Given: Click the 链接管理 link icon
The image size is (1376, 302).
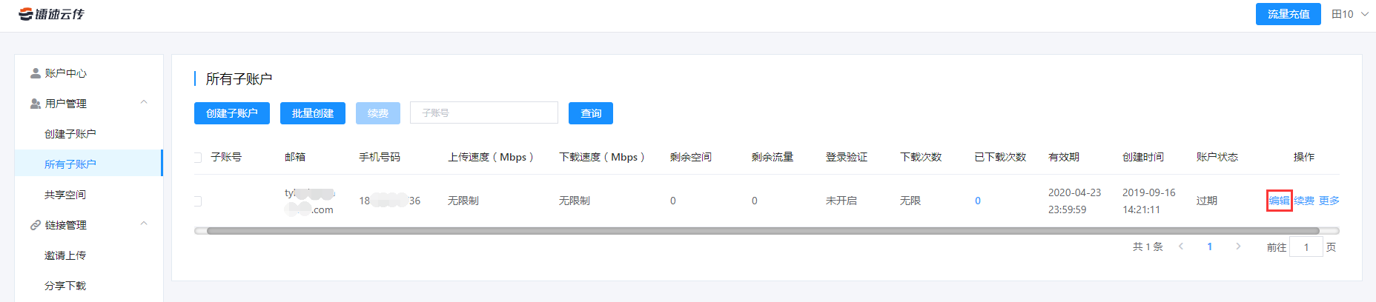Looking at the screenshot, I should (35, 225).
